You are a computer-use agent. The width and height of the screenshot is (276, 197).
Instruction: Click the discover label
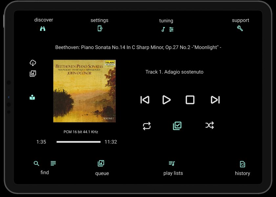tap(44, 20)
